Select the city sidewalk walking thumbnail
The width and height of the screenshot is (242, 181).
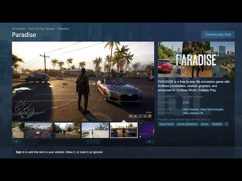(x=67, y=130)
